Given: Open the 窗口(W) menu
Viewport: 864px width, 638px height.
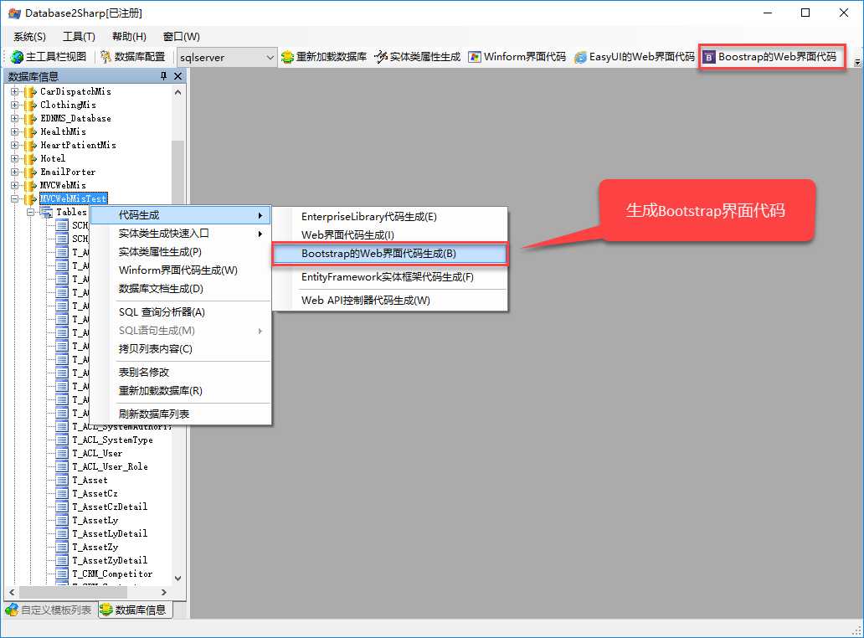Looking at the screenshot, I should (x=182, y=37).
